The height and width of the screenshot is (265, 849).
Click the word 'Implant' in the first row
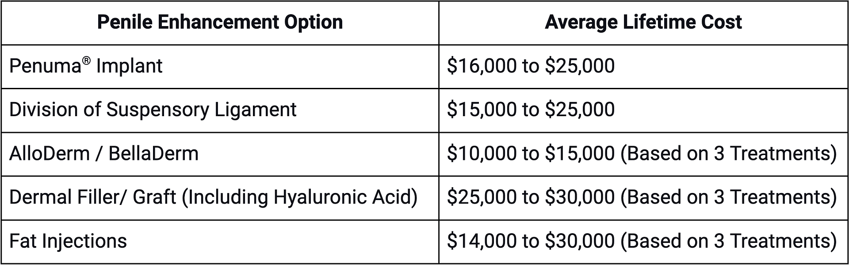point(129,66)
